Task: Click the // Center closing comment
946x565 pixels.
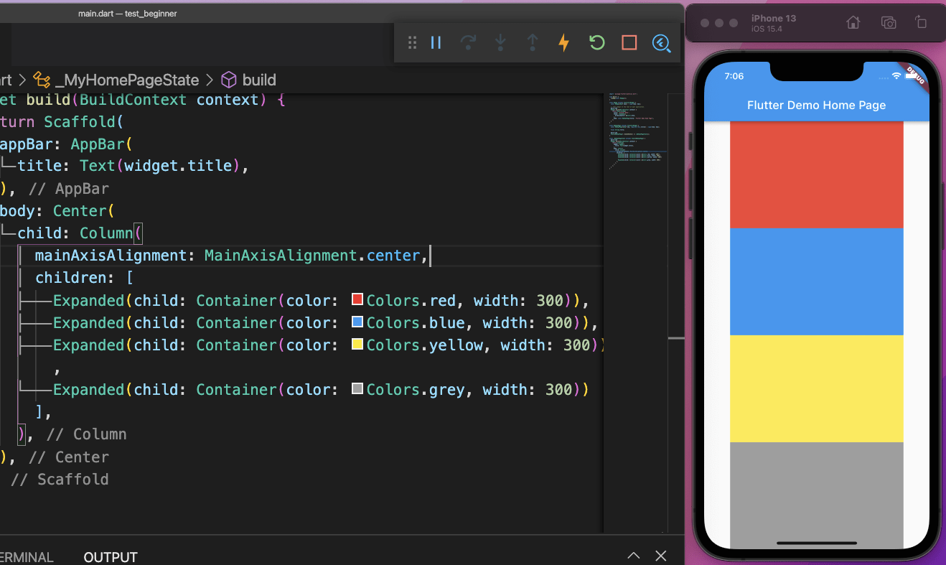Action: (x=68, y=457)
